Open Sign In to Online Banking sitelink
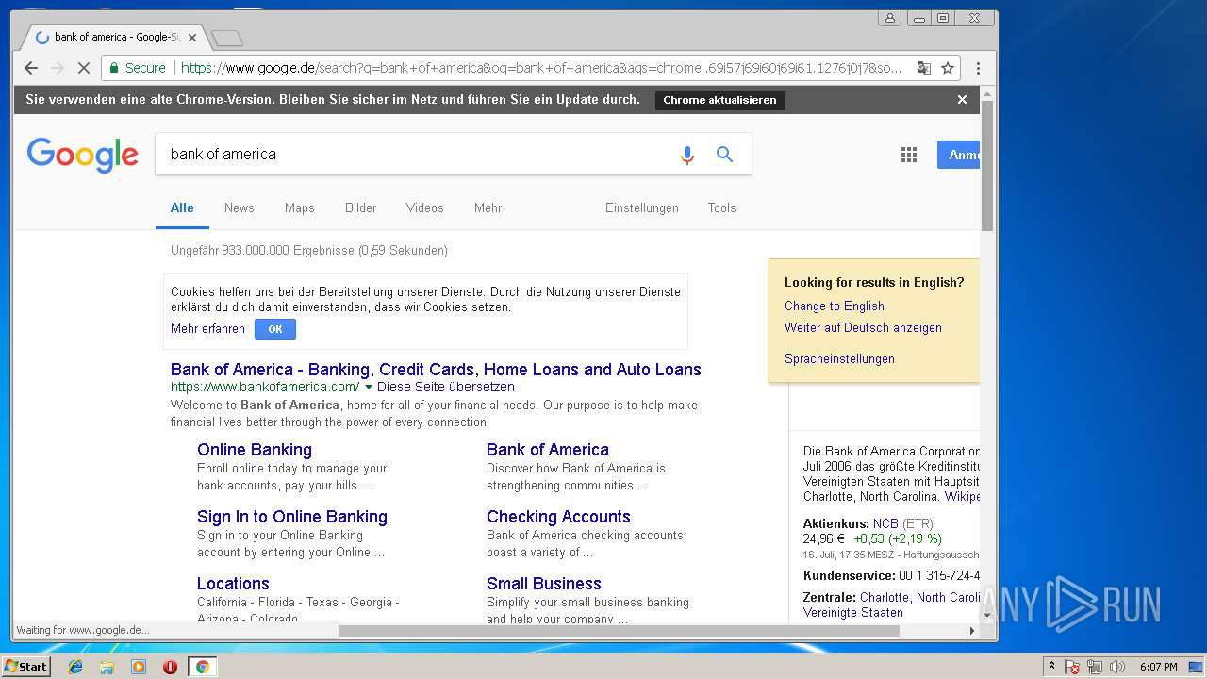This screenshot has height=679, width=1207. tap(292, 517)
